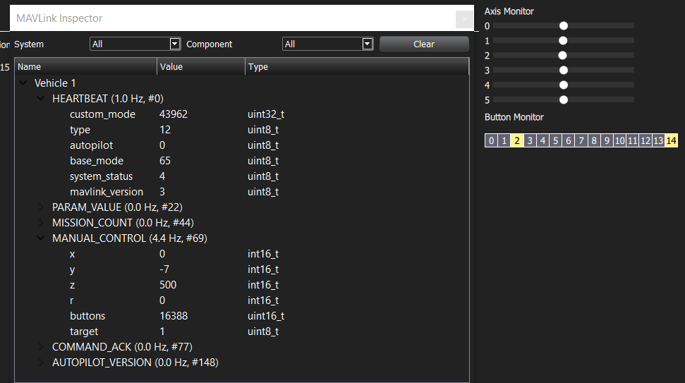Viewport: 685px width, 383px height.
Task: Select the autopilot row
Action: tap(242, 145)
